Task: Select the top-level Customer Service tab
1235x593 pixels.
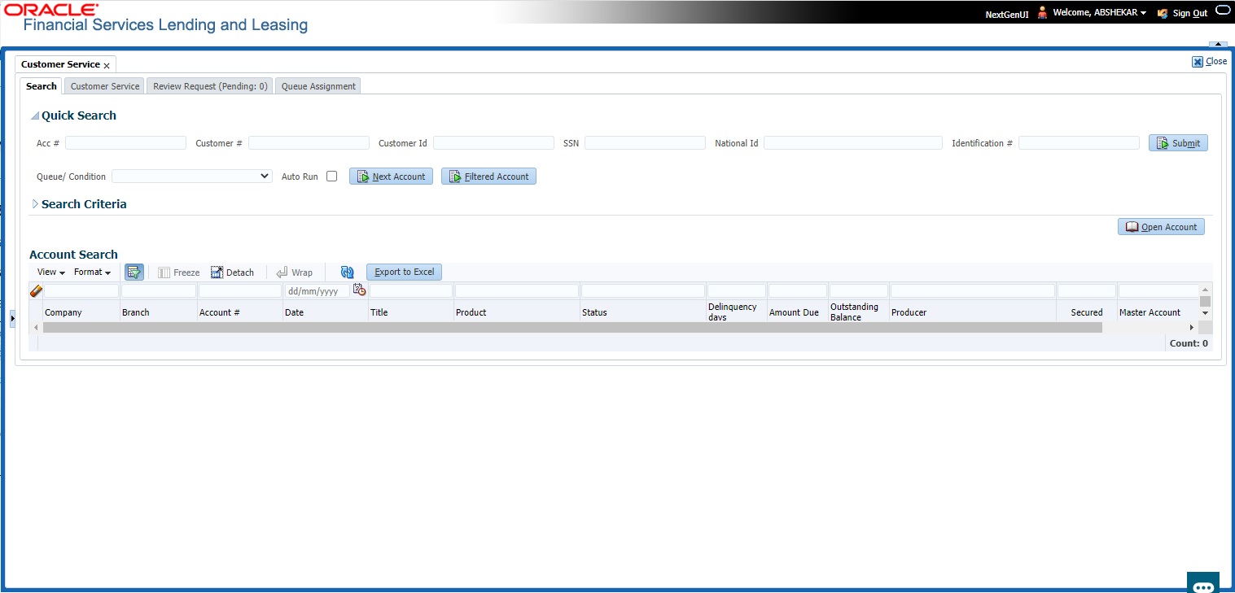Action: 60,64
